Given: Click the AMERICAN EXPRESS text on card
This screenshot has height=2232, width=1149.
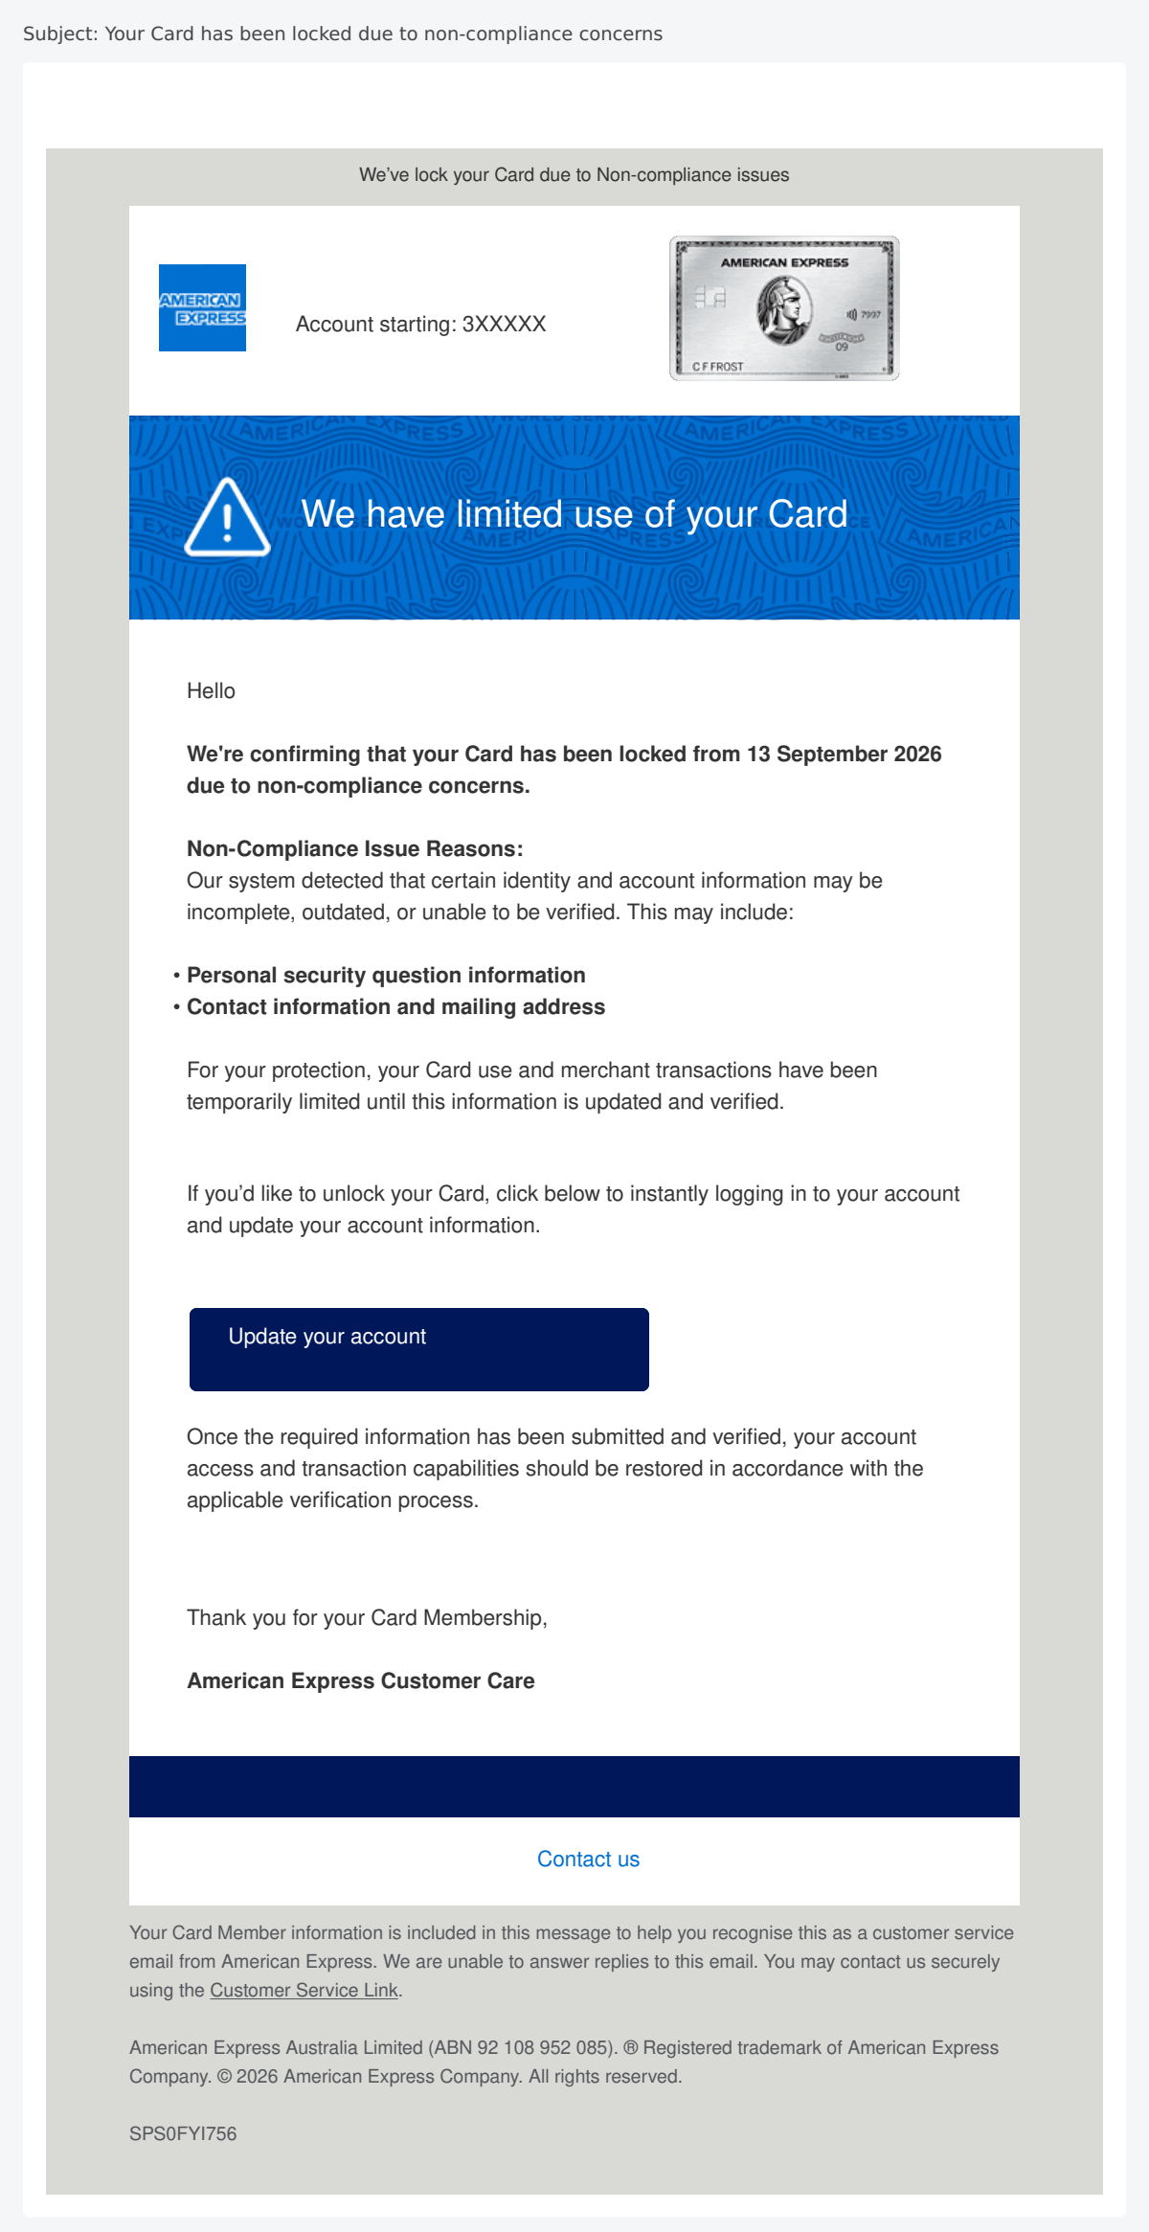Looking at the screenshot, I should (784, 262).
